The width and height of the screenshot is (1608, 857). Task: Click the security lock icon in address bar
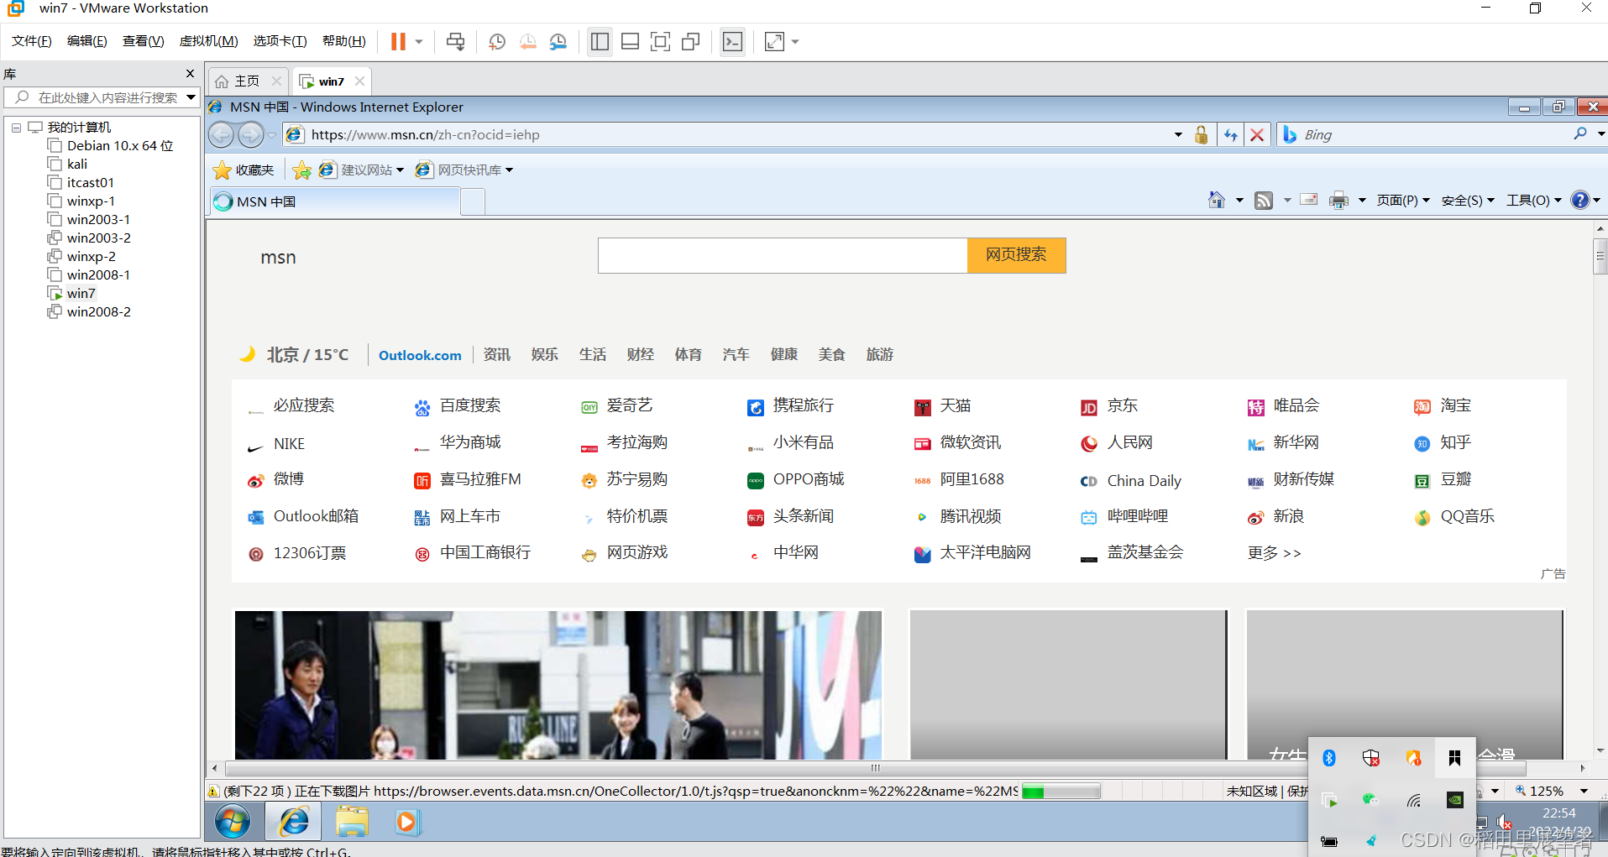1202,134
